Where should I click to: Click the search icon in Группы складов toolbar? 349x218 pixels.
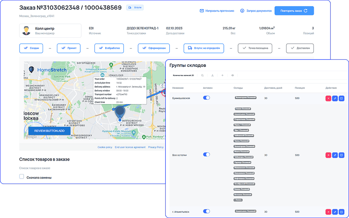[202, 75]
